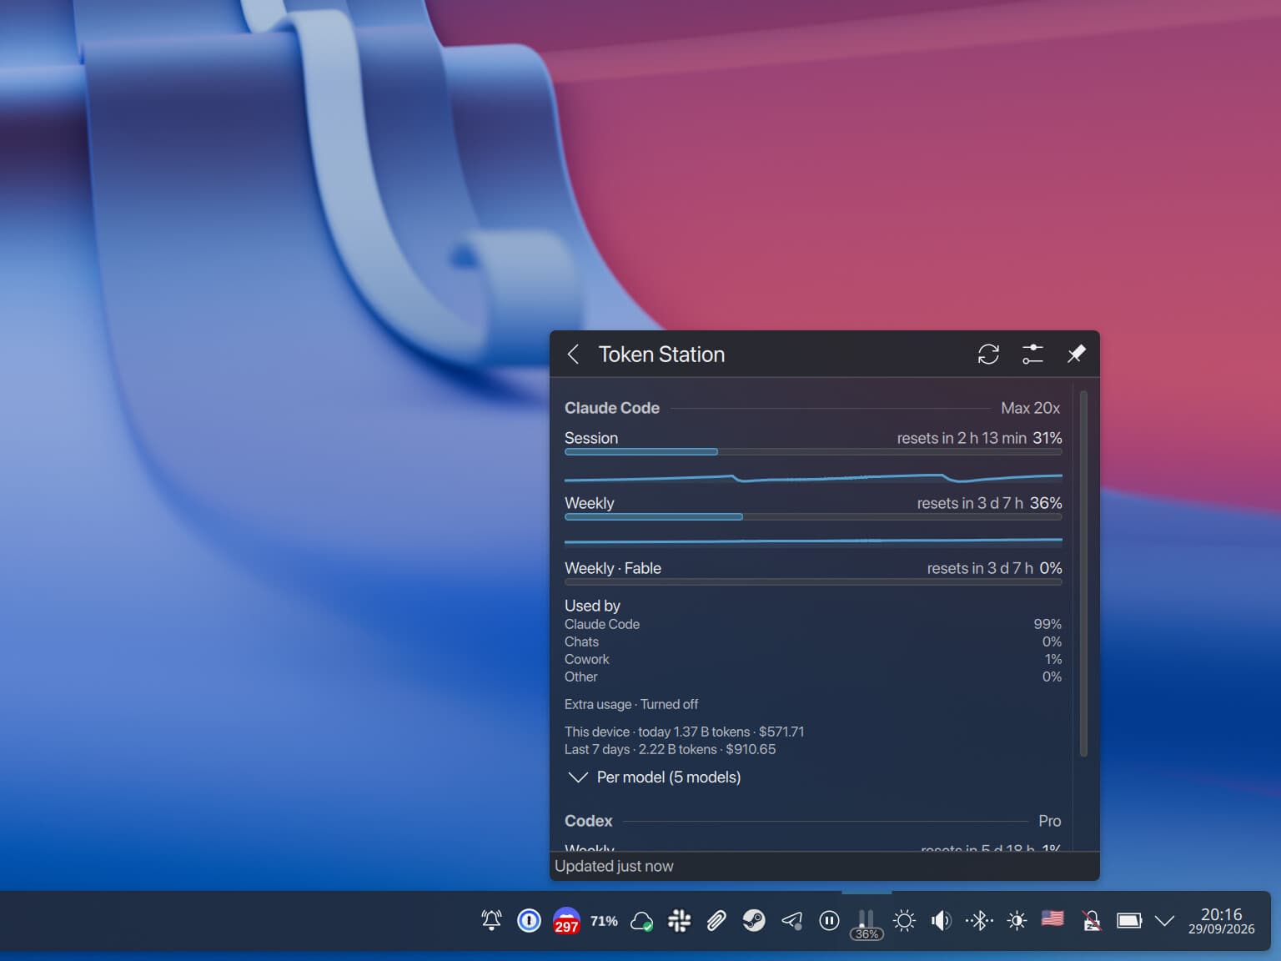This screenshot has width=1281, height=961.
Task: Click the Weekly 36% value
Action: pyautogui.click(x=1046, y=503)
